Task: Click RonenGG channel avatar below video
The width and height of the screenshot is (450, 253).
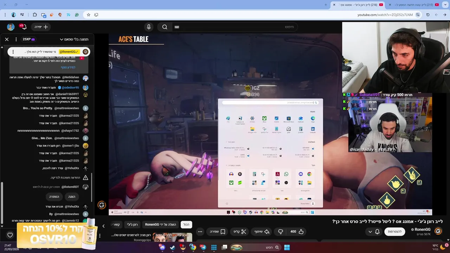Action: pyautogui.click(x=438, y=231)
